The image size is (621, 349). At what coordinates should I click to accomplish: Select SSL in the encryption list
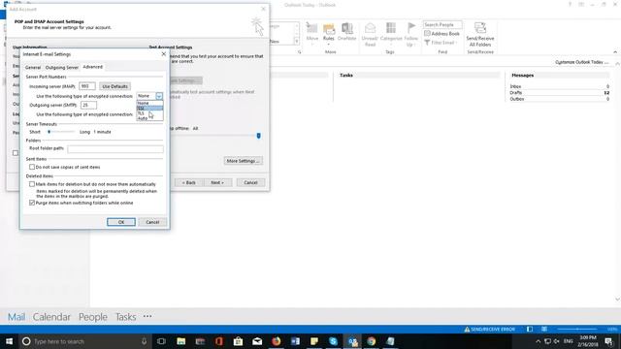149,108
